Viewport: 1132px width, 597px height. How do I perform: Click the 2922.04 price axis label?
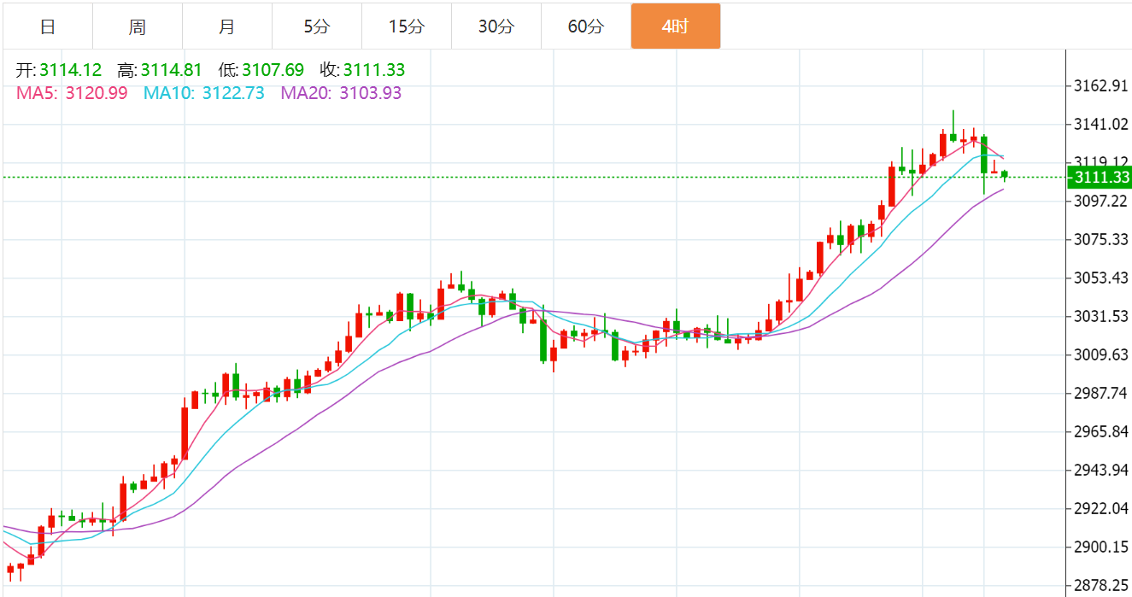point(1101,509)
